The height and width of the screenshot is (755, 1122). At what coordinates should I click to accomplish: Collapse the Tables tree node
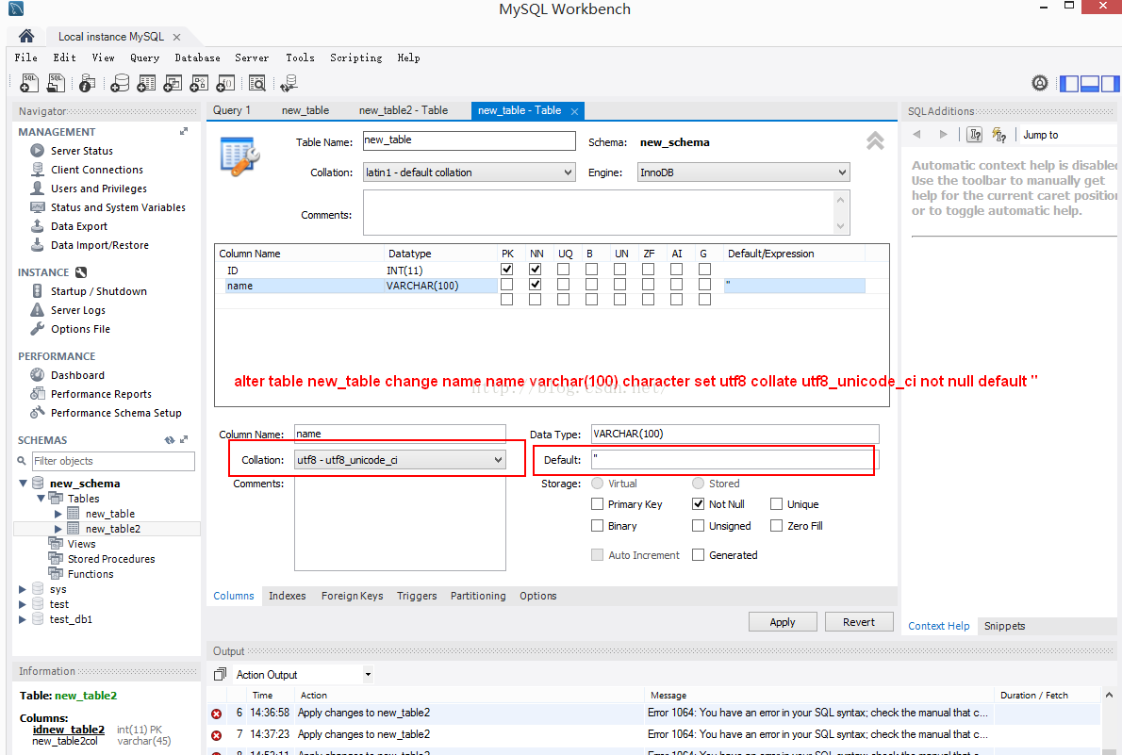pyautogui.click(x=41, y=498)
